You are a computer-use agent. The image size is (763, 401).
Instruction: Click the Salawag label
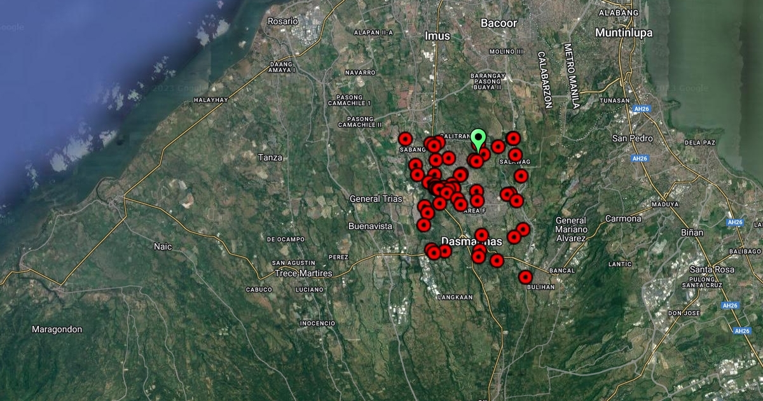pos(514,162)
